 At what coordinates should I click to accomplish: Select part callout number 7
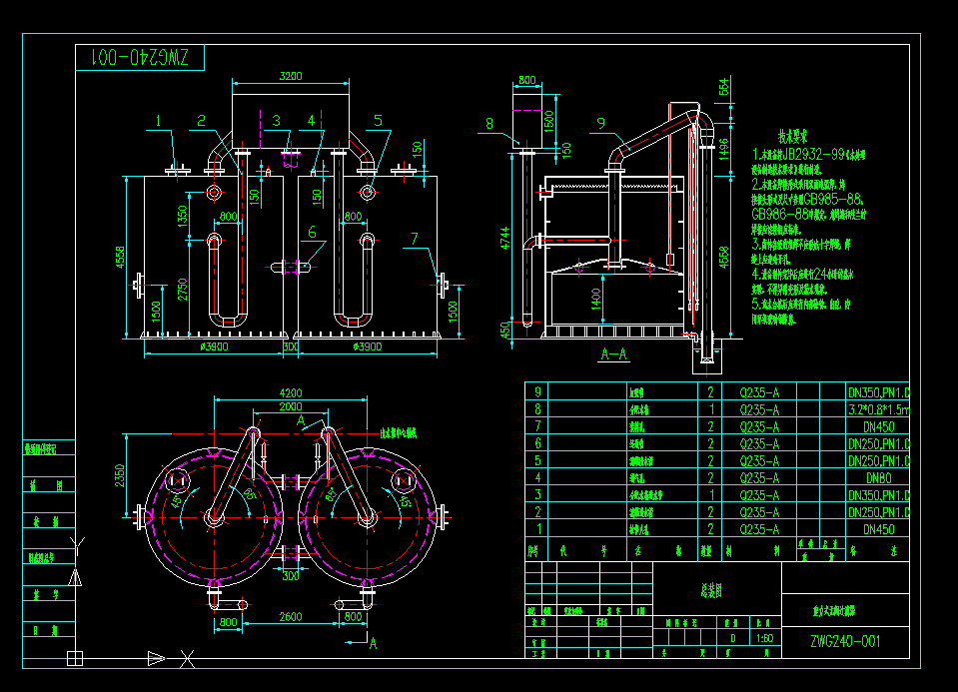(x=413, y=237)
